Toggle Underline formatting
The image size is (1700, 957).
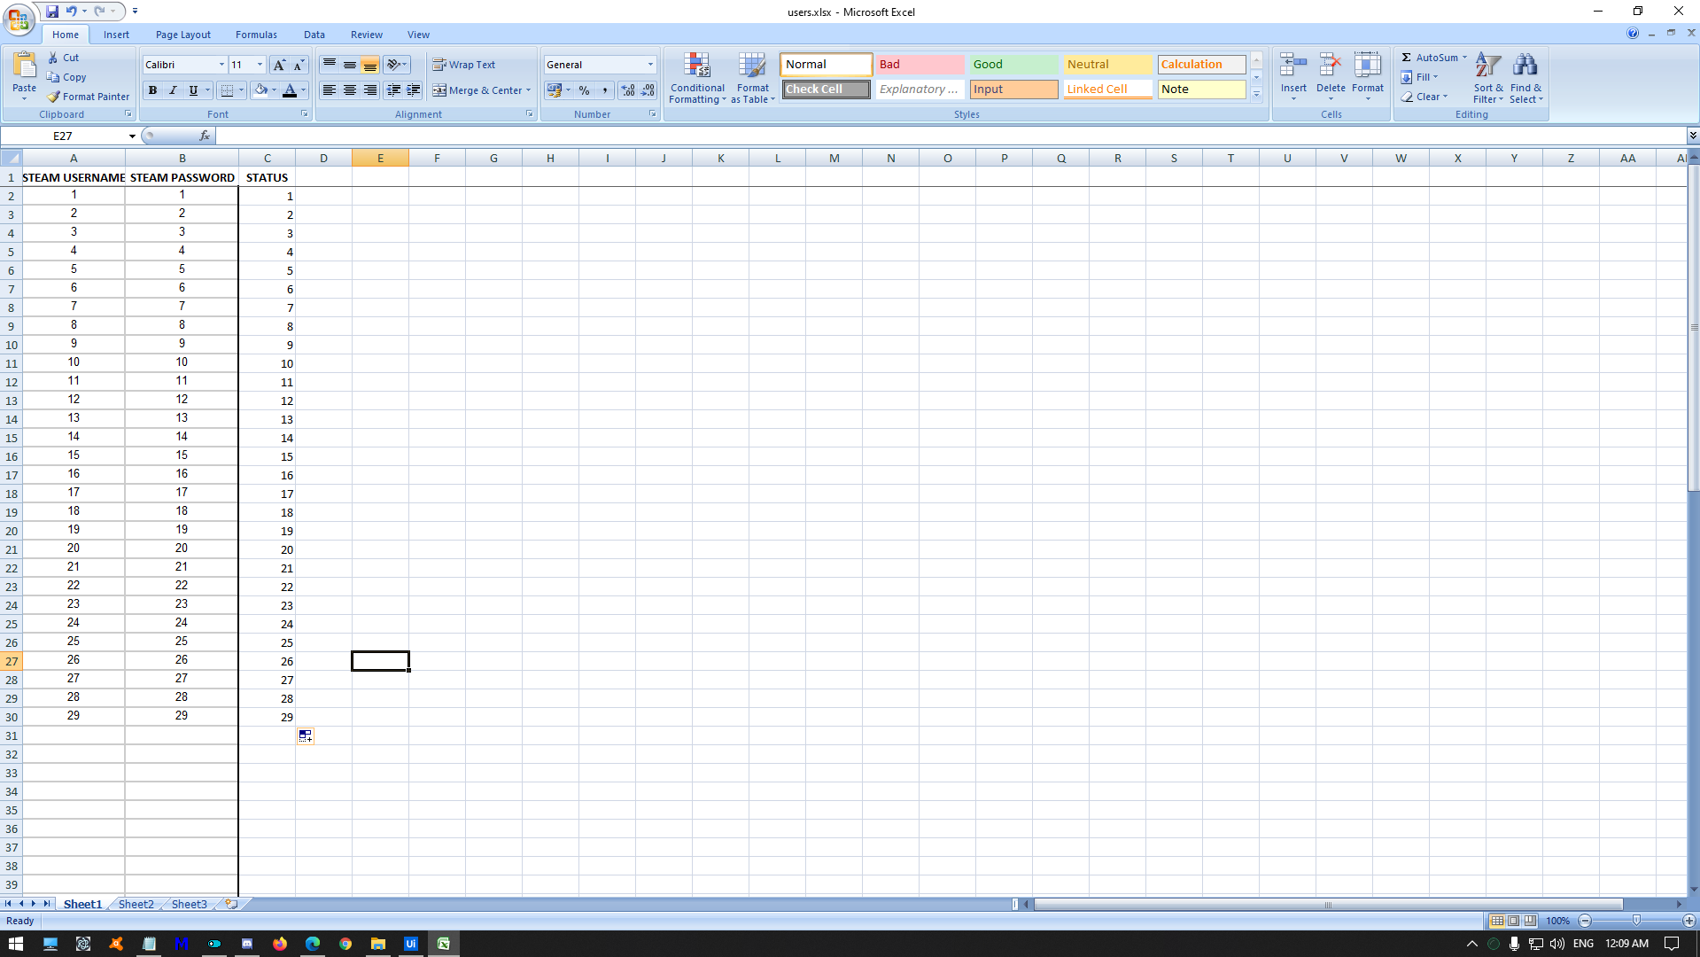(193, 90)
